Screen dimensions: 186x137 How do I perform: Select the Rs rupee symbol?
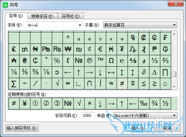coord(57,49)
